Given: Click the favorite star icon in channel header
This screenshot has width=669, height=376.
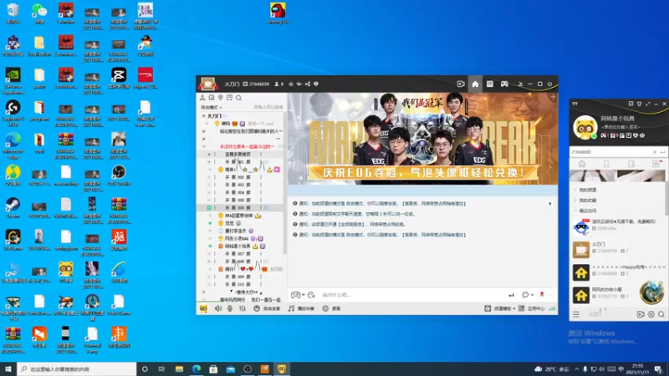Looking at the screenshot, I should (291, 84).
